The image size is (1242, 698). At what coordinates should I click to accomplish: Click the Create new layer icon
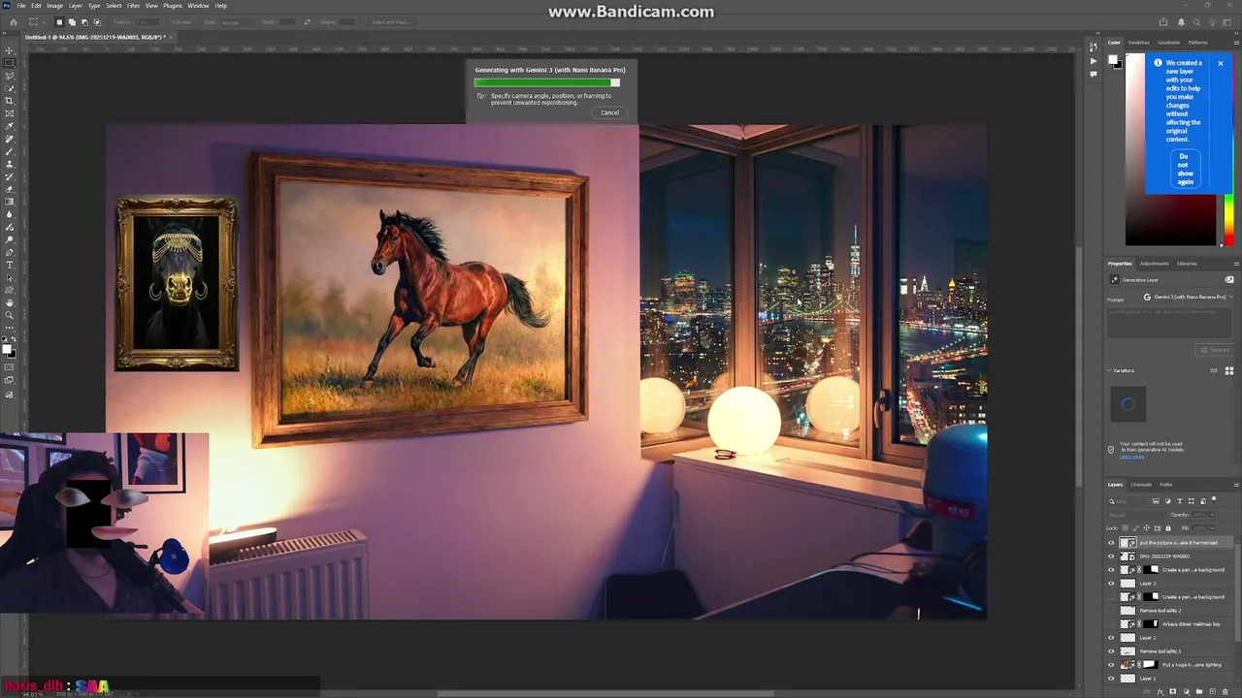(1213, 691)
